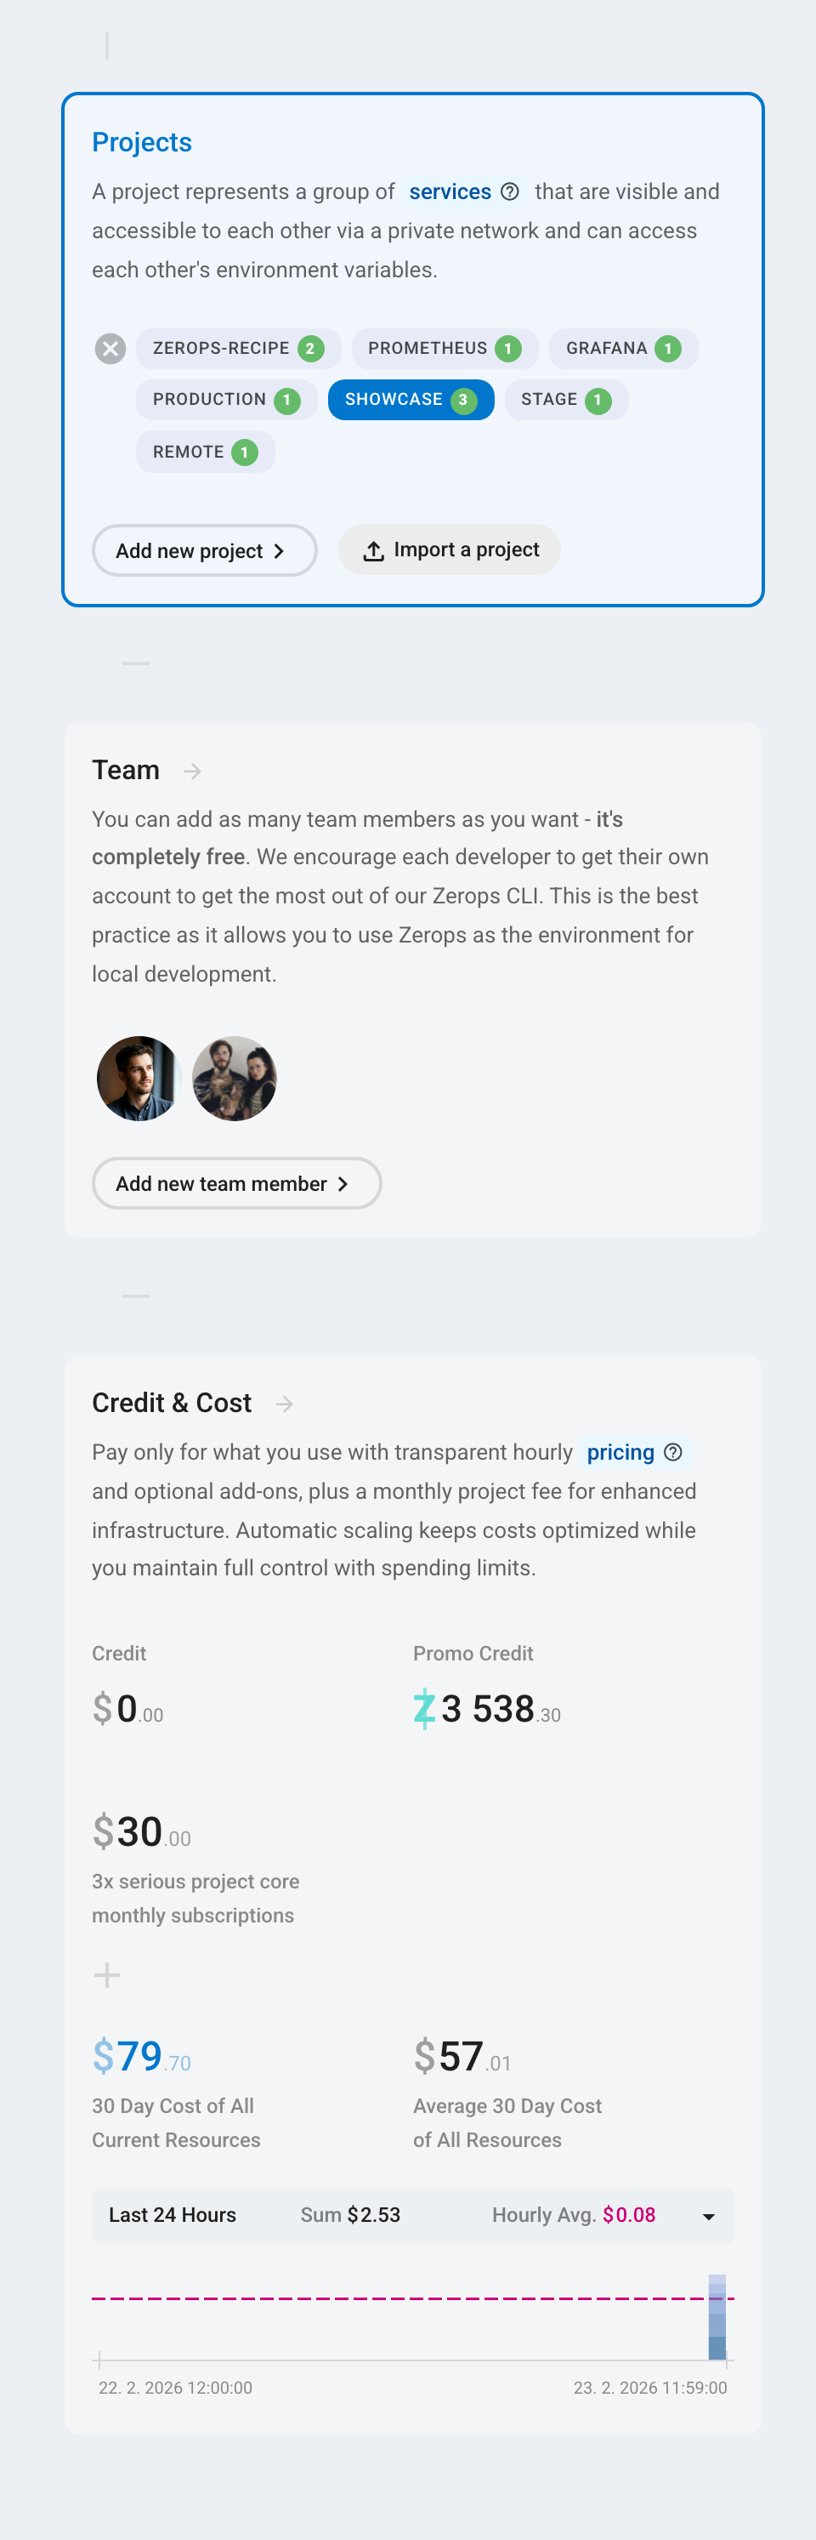The width and height of the screenshot is (816, 2540).
Task: Select the PRODUCTION project tag
Action: [226, 399]
